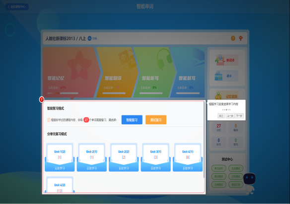
Task: Click 下一步 in the guide tooltip
Action: pyautogui.click(x=239, y=116)
